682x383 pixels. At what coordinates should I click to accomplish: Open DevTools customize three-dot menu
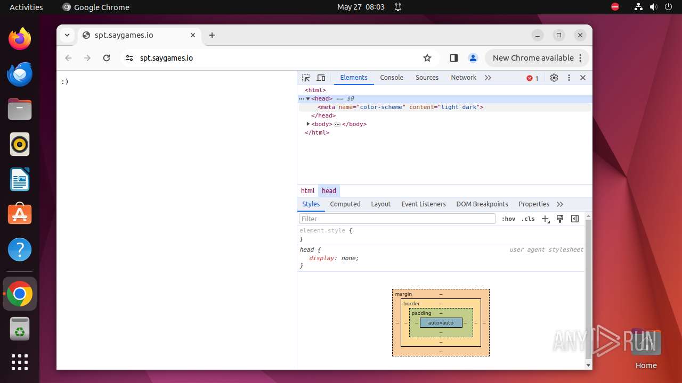click(569, 78)
